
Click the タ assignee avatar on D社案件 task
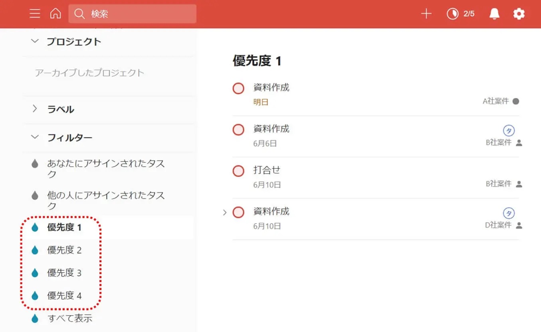pos(509,213)
